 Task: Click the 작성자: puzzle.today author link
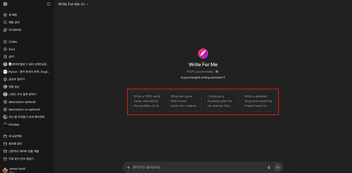(200, 72)
